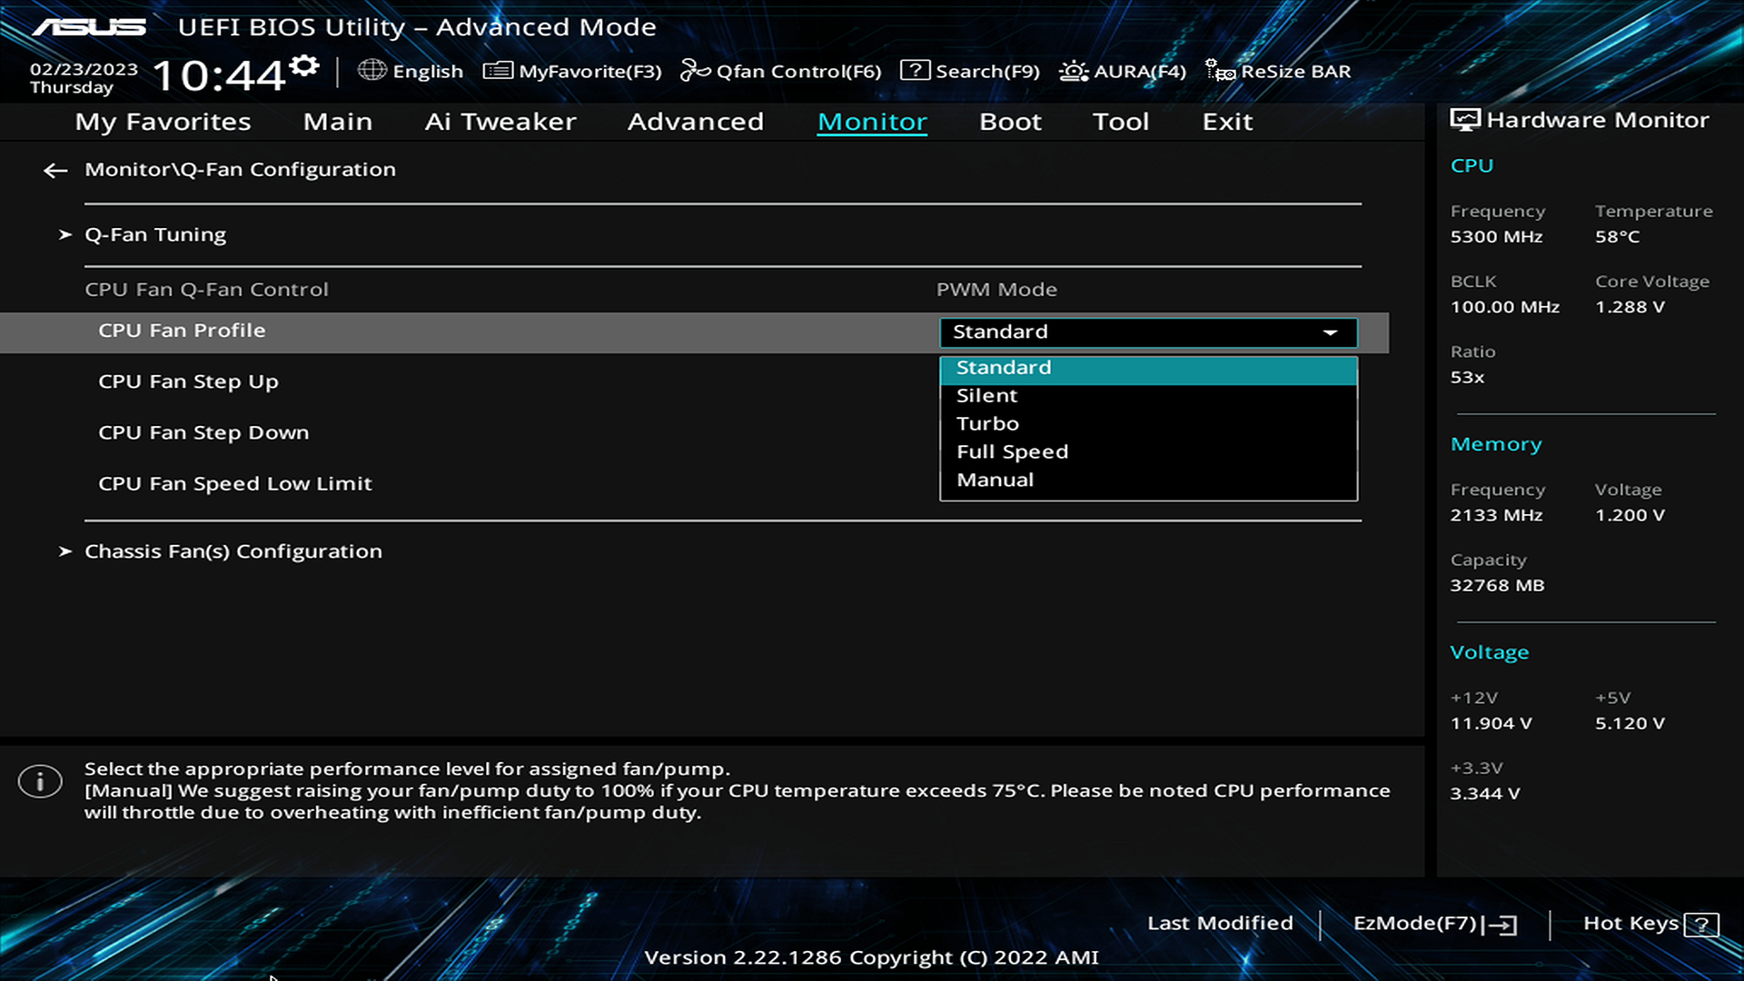The image size is (1744, 981).
Task: Open MyFavorite(F3) from top toolbar
Action: point(572,71)
